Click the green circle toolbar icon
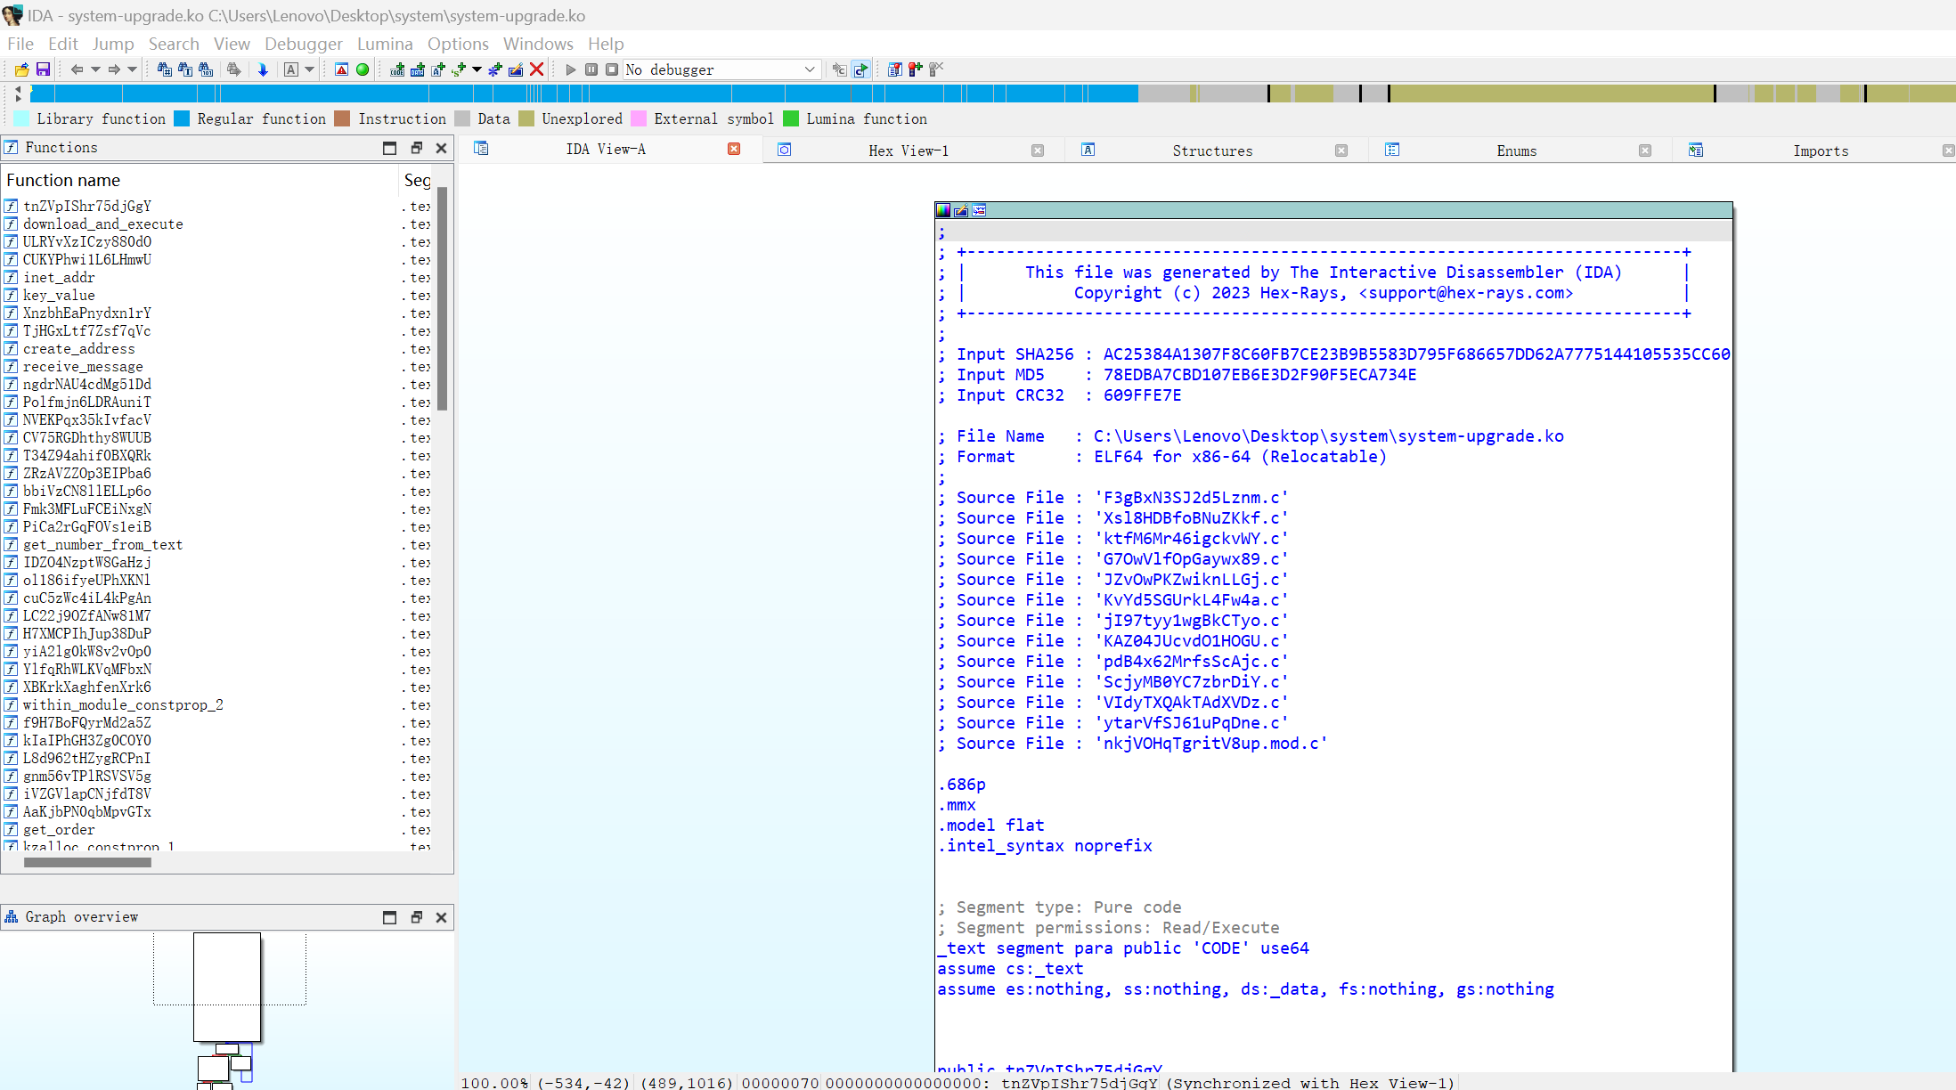Screen dimensions: 1956x1090 363,69
